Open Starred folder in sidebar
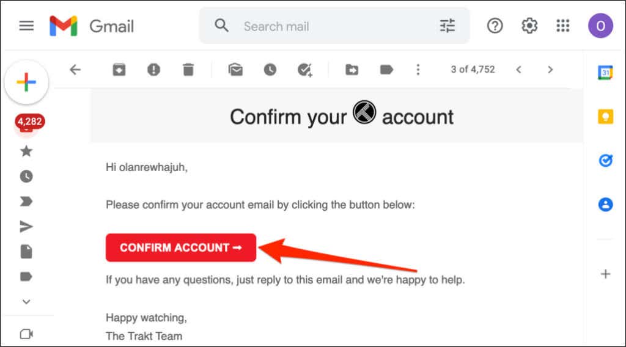The height and width of the screenshot is (347, 626). (26, 151)
